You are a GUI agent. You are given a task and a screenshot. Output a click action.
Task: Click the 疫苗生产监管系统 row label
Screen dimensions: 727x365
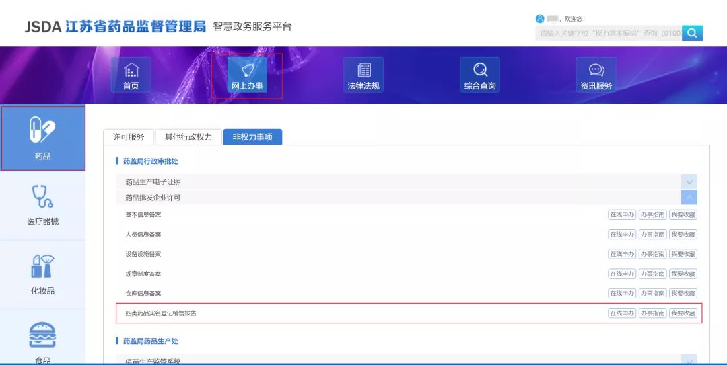coord(153,361)
